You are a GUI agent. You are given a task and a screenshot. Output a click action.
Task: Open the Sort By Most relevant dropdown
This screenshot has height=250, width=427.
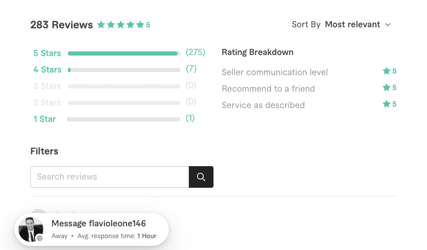[358, 25]
